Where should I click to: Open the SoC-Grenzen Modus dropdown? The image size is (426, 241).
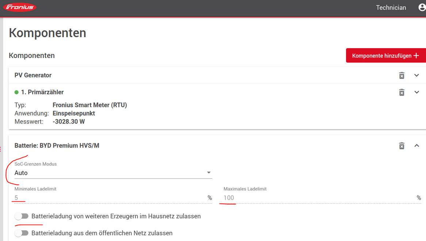click(x=113, y=173)
